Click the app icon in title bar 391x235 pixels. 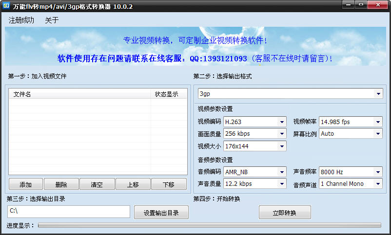[6, 5]
